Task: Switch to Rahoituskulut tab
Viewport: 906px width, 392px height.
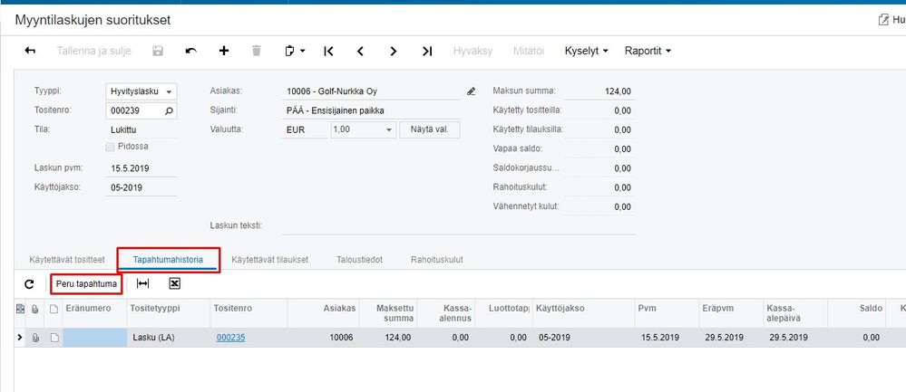Action: (437, 260)
